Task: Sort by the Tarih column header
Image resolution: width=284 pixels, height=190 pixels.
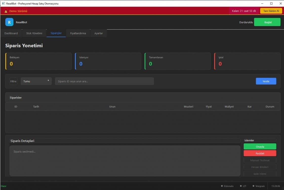Action: click(x=36, y=107)
